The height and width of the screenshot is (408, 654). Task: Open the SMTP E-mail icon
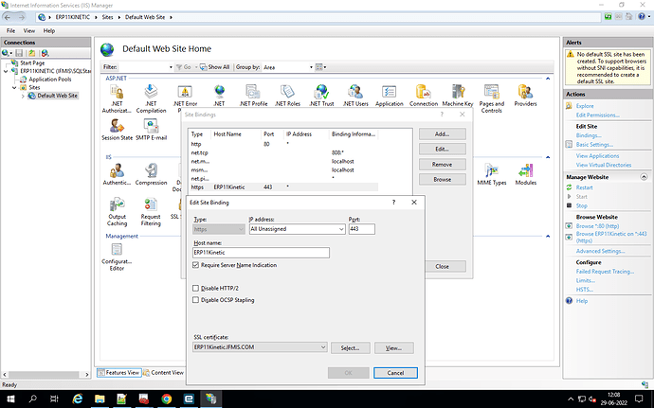coord(151,130)
